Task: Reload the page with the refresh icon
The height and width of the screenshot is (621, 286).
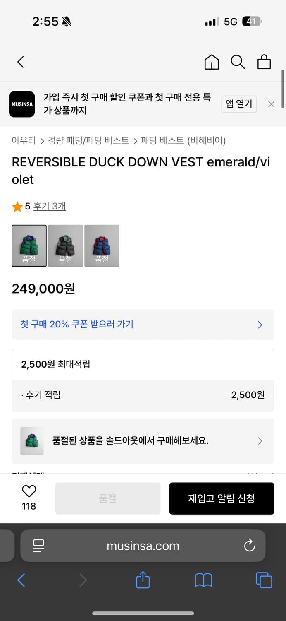Action: click(x=249, y=546)
